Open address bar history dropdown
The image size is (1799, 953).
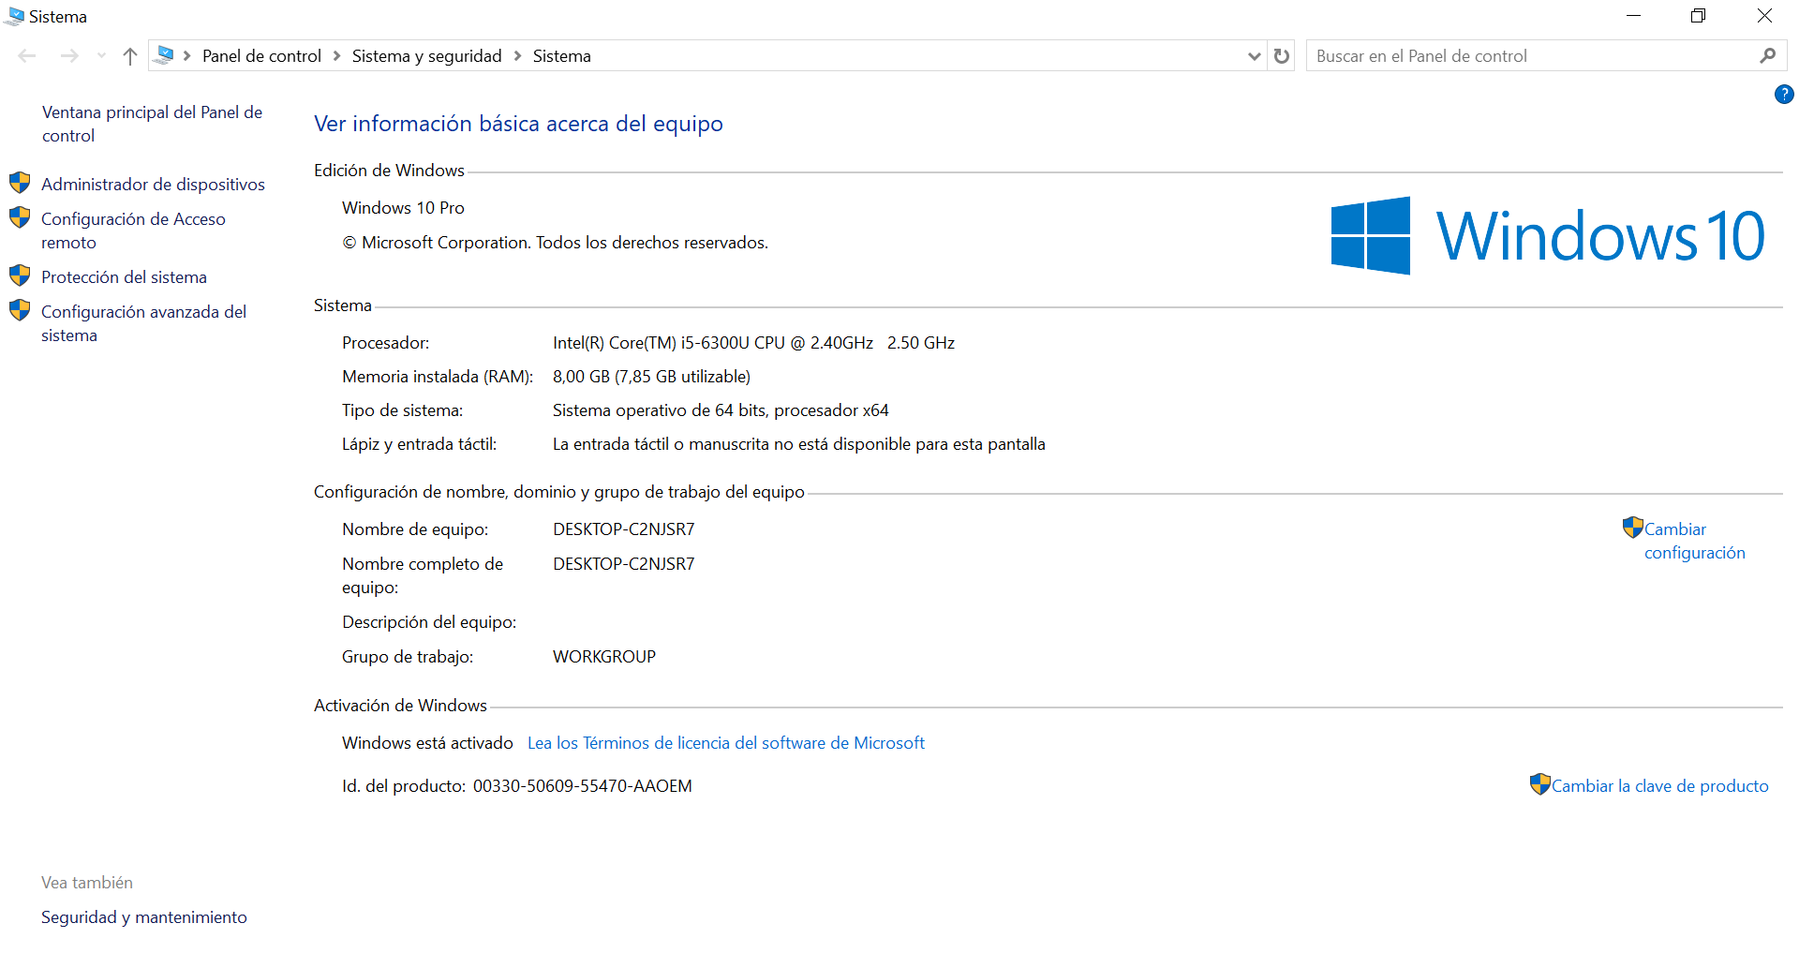point(1255,56)
